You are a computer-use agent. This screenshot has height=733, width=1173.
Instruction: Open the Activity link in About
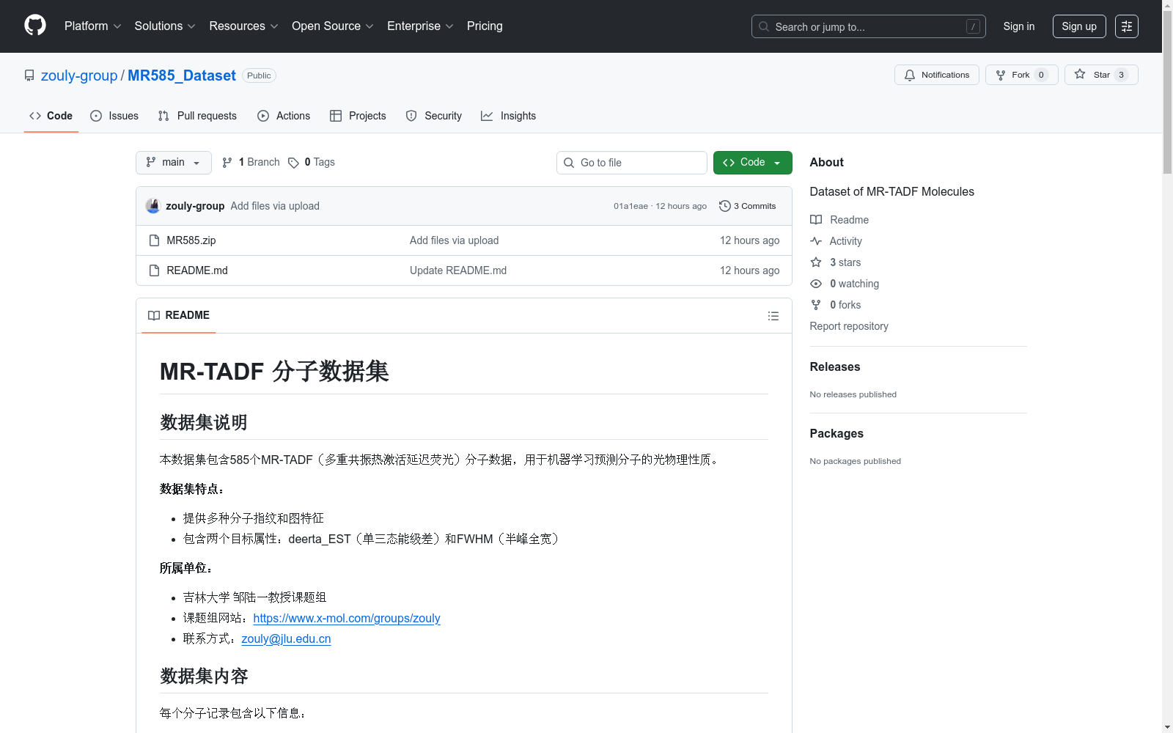(836, 241)
